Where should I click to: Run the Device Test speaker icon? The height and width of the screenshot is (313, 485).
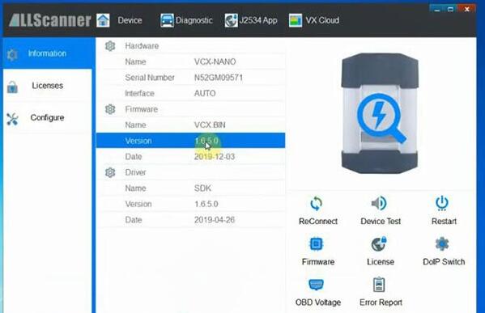coord(379,203)
